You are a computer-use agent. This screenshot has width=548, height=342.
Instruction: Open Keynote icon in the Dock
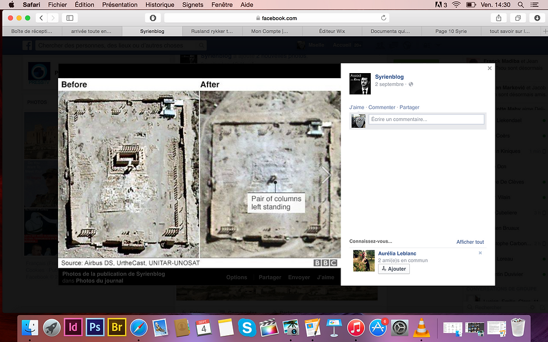coord(334,327)
